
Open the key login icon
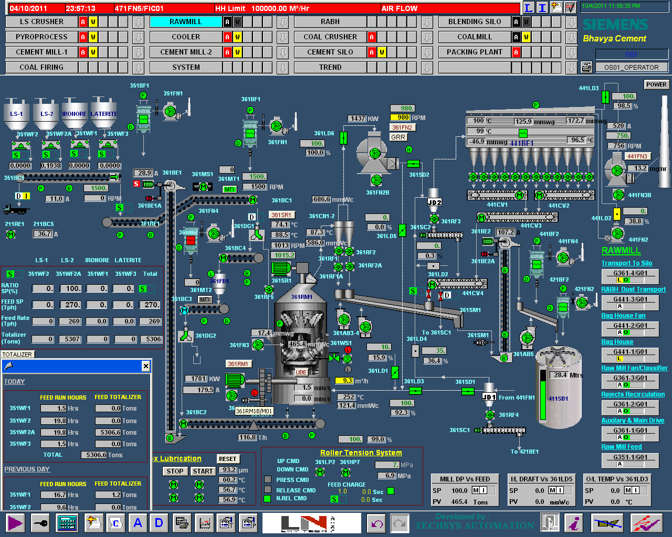pos(41,523)
